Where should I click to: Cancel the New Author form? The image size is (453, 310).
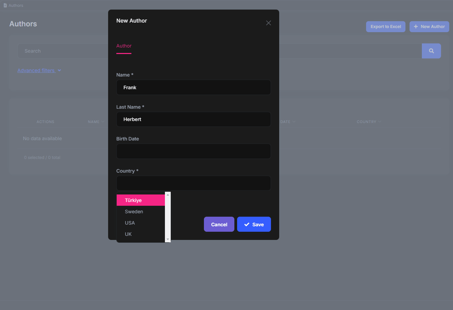point(219,224)
